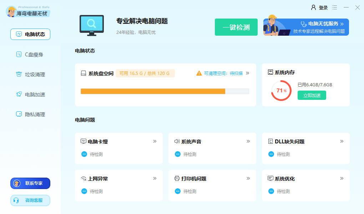Viewport: 364px width, 214px height.
Task: Expand the 上网异常 card chevron
Action: (x=155, y=178)
